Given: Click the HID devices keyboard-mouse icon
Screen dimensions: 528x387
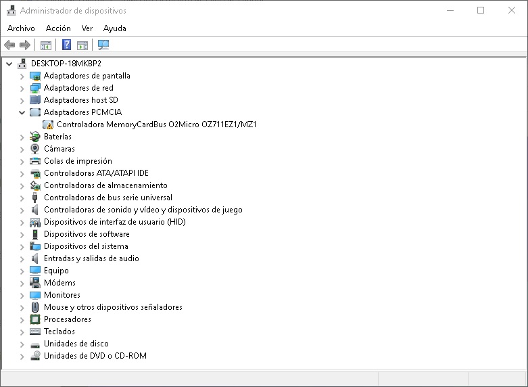Looking at the screenshot, I should (35, 222).
